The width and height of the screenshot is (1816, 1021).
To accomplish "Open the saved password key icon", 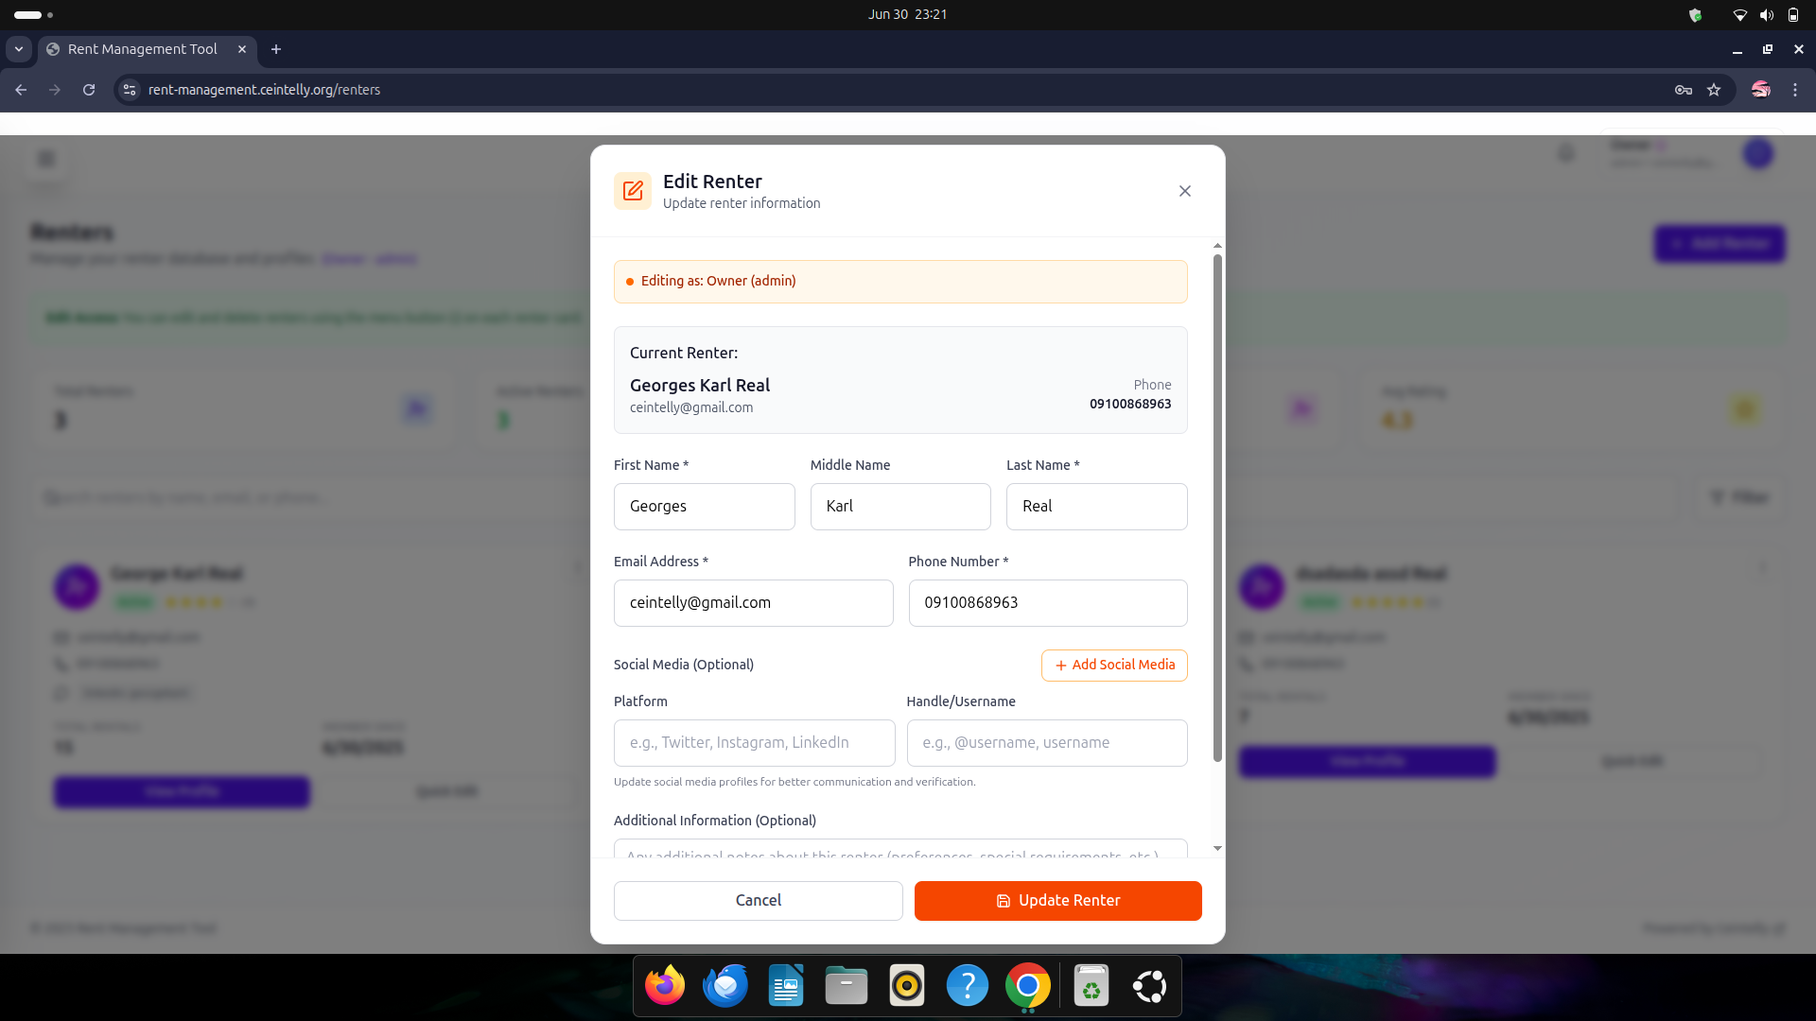I will (1684, 90).
